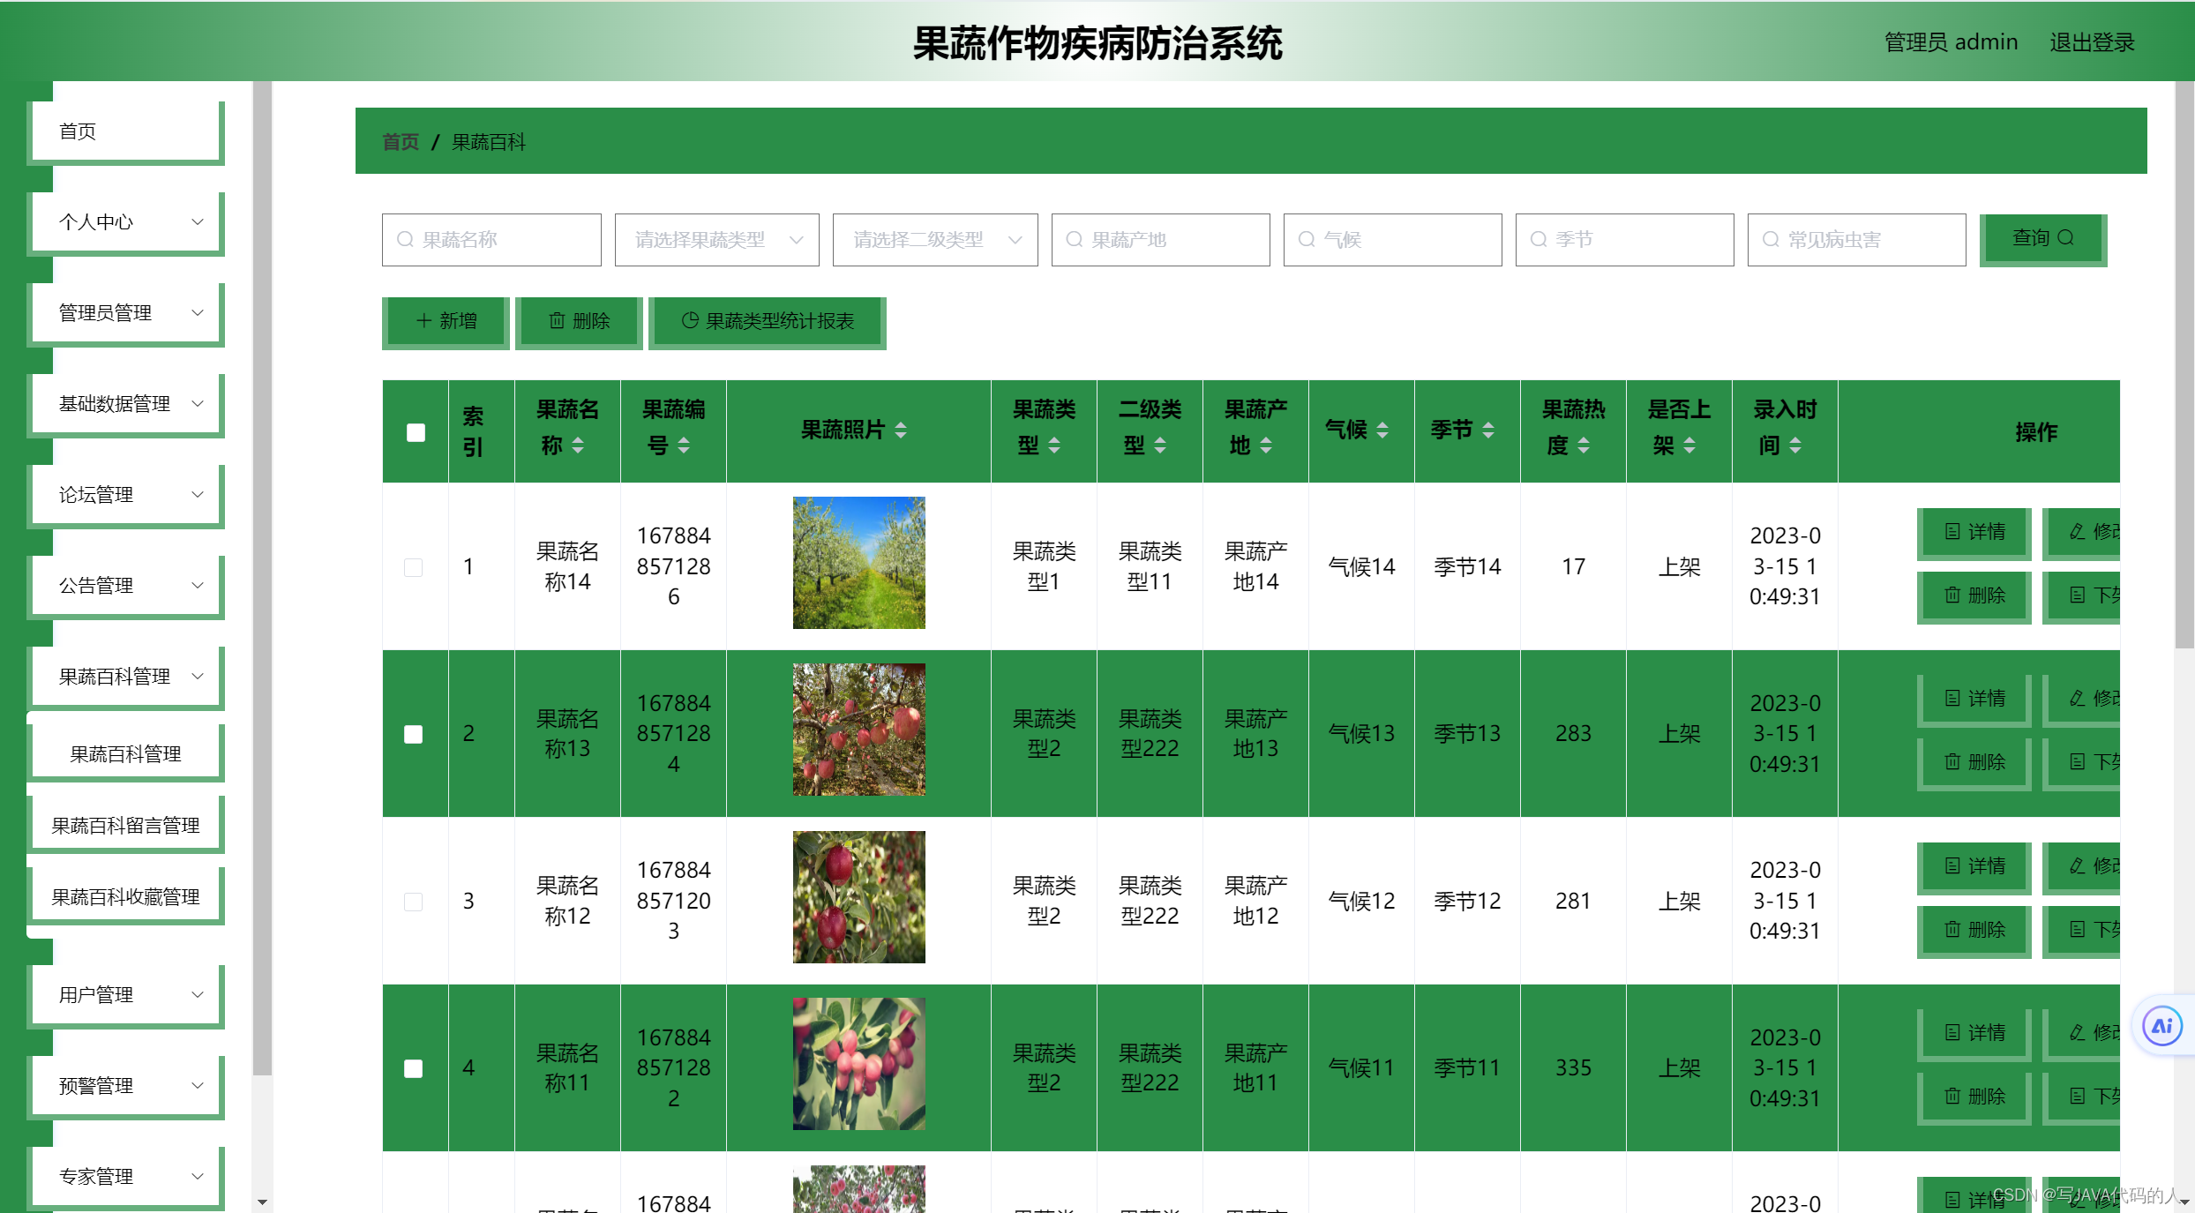Viewport: 2195px width, 1213px height.
Task: Check the row 3 checkbox
Action: (413, 902)
